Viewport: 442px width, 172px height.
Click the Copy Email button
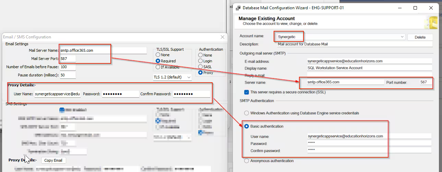(53, 160)
